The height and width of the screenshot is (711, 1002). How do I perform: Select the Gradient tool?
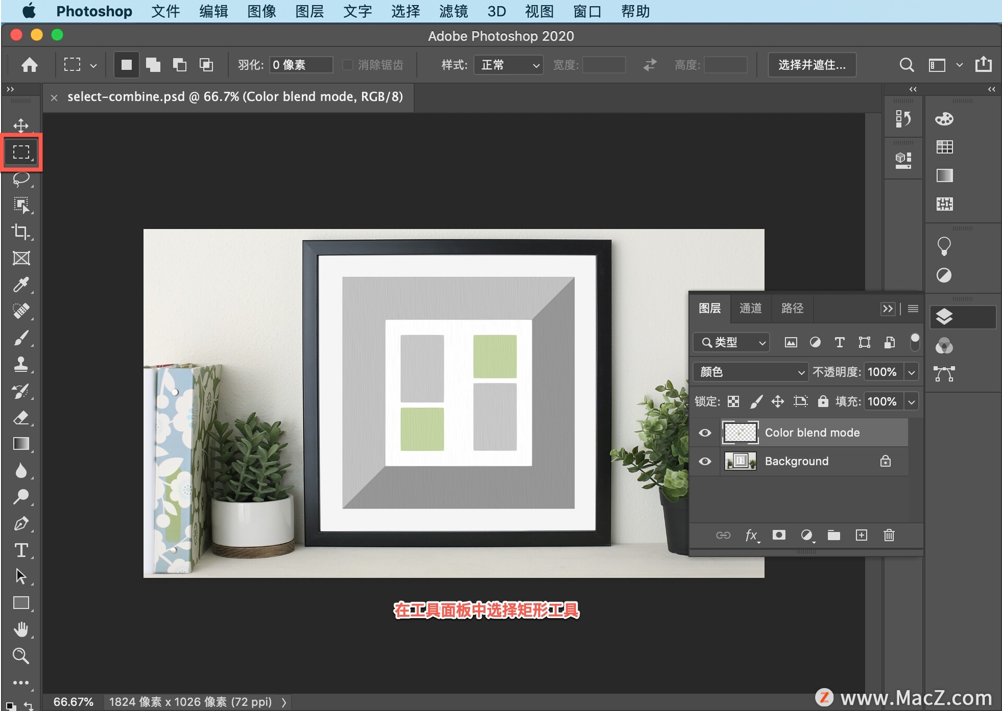[21, 444]
